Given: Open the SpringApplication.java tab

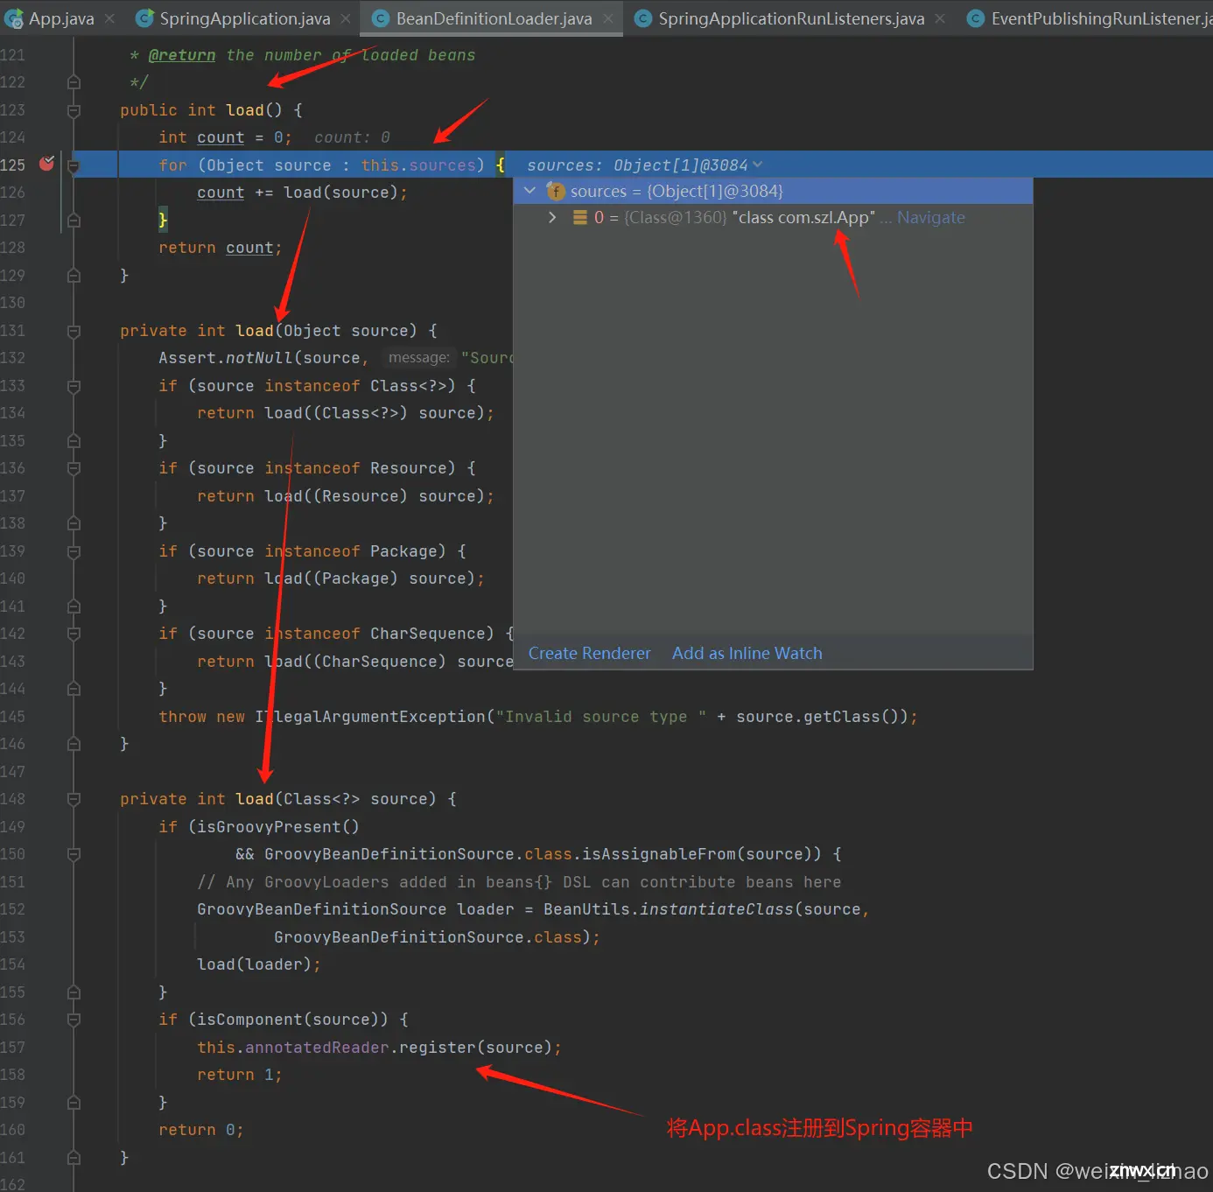Looking at the screenshot, I should pos(245,18).
